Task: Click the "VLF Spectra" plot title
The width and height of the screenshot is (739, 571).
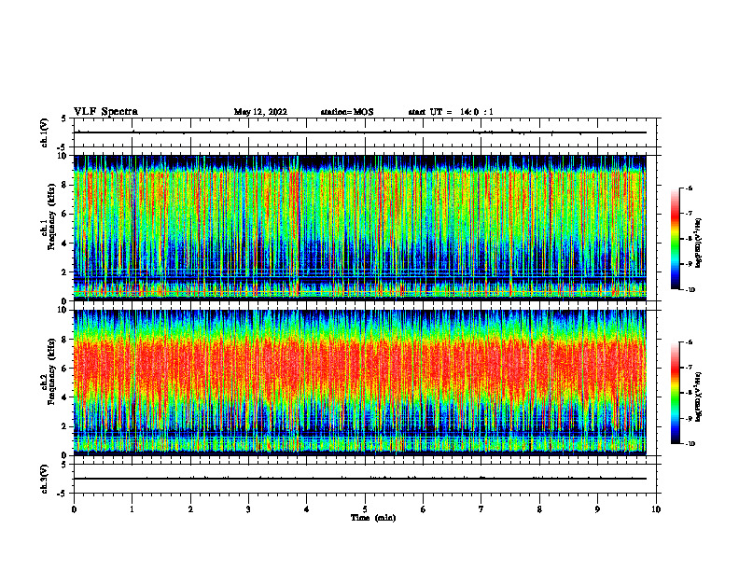Action: pyautogui.click(x=105, y=112)
